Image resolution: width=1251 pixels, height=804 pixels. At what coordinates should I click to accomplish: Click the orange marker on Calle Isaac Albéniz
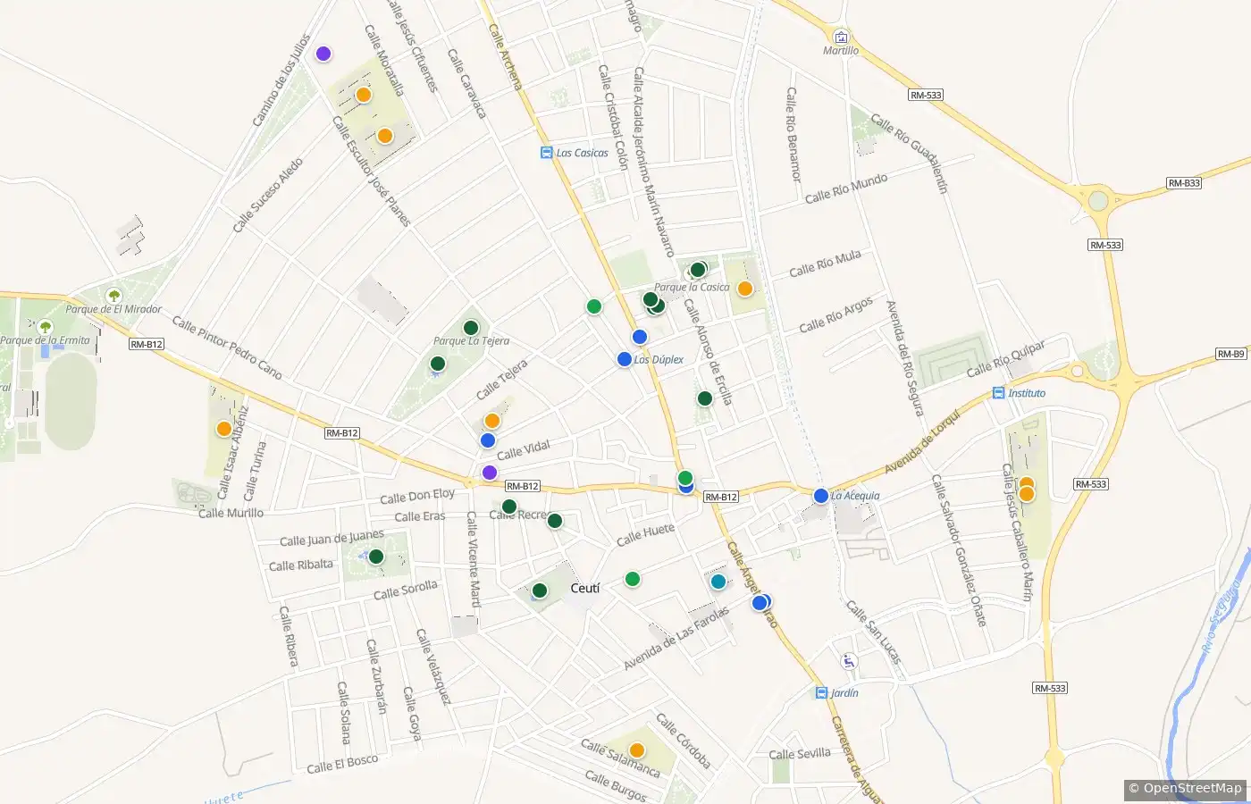tap(224, 429)
